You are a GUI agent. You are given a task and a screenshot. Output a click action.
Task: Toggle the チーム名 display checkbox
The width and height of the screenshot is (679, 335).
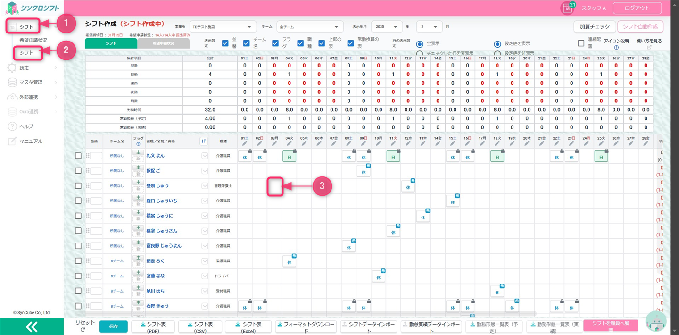[x=246, y=43]
